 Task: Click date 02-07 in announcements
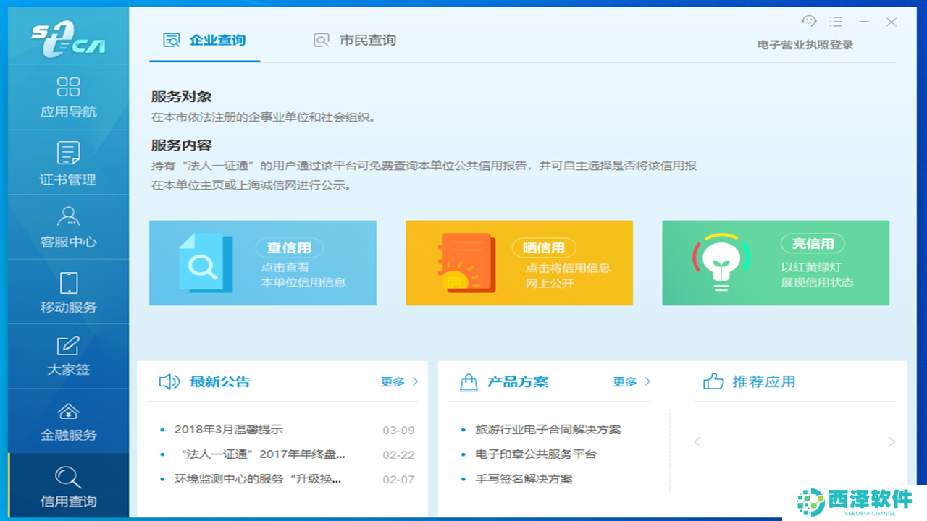[398, 480]
